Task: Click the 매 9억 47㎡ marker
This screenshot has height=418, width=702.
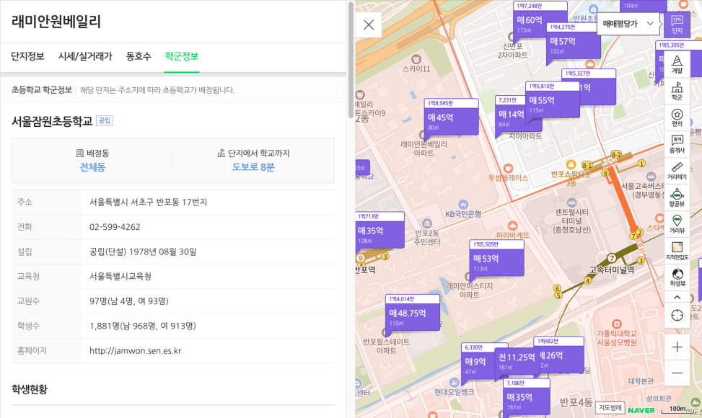Action: pos(477,361)
